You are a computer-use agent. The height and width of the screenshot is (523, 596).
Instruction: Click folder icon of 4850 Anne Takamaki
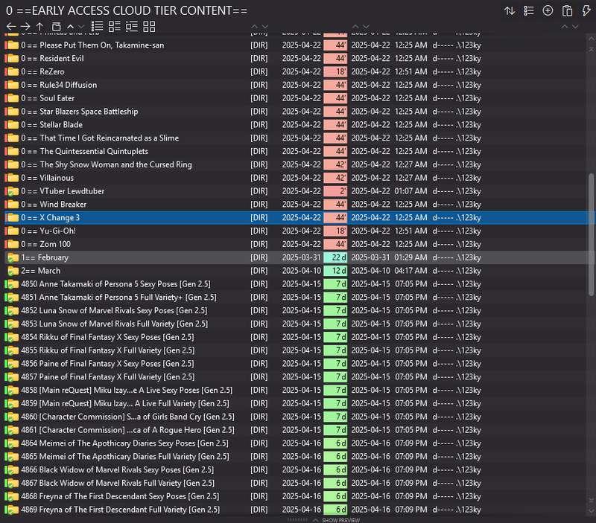12,284
